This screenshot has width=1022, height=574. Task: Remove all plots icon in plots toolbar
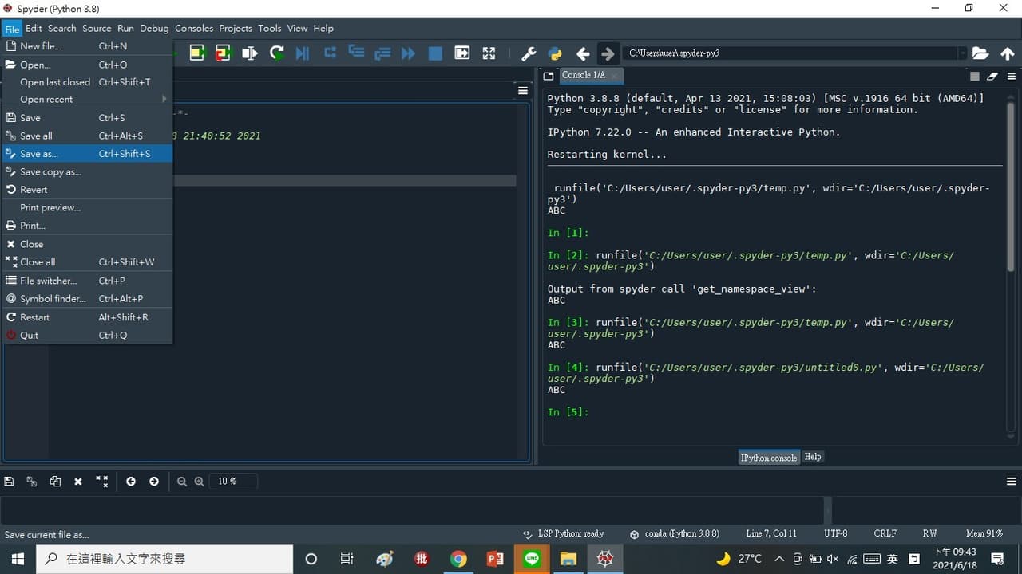(x=101, y=482)
